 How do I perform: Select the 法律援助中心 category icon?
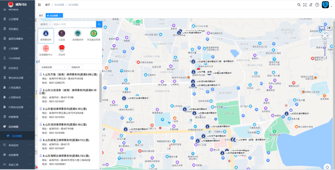pos(46,50)
